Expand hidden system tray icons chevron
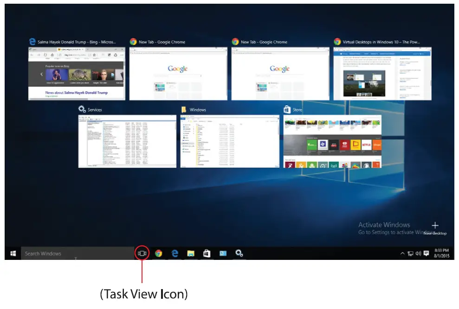Screen dimensions: 459x309 pyautogui.click(x=402, y=253)
